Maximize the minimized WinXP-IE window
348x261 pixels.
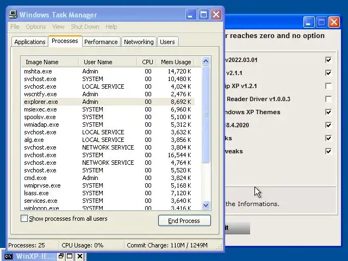tap(70, 256)
